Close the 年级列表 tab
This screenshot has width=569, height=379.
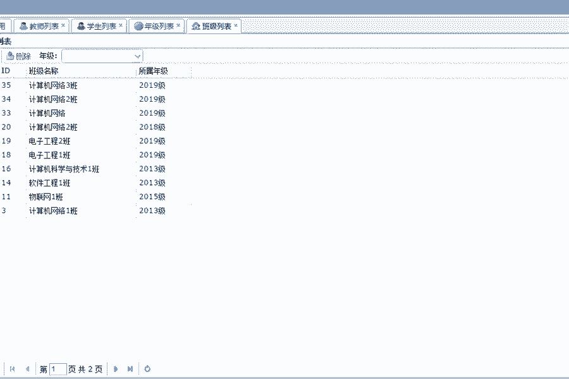pos(178,25)
